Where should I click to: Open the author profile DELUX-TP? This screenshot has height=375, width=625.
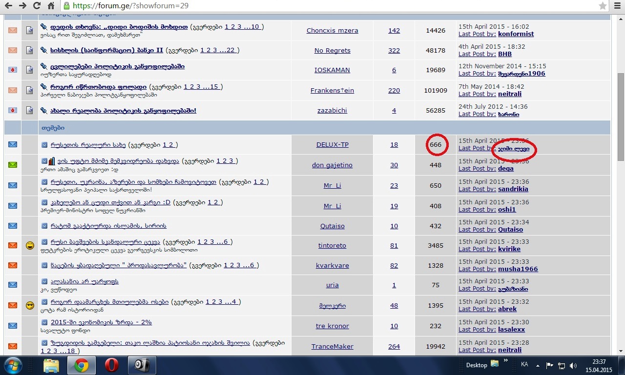[x=332, y=145]
